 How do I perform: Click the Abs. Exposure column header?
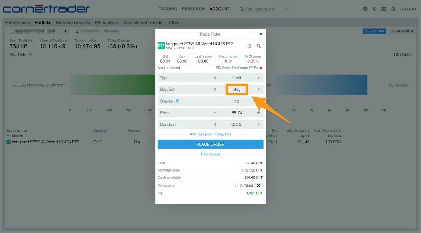click(298, 130)
